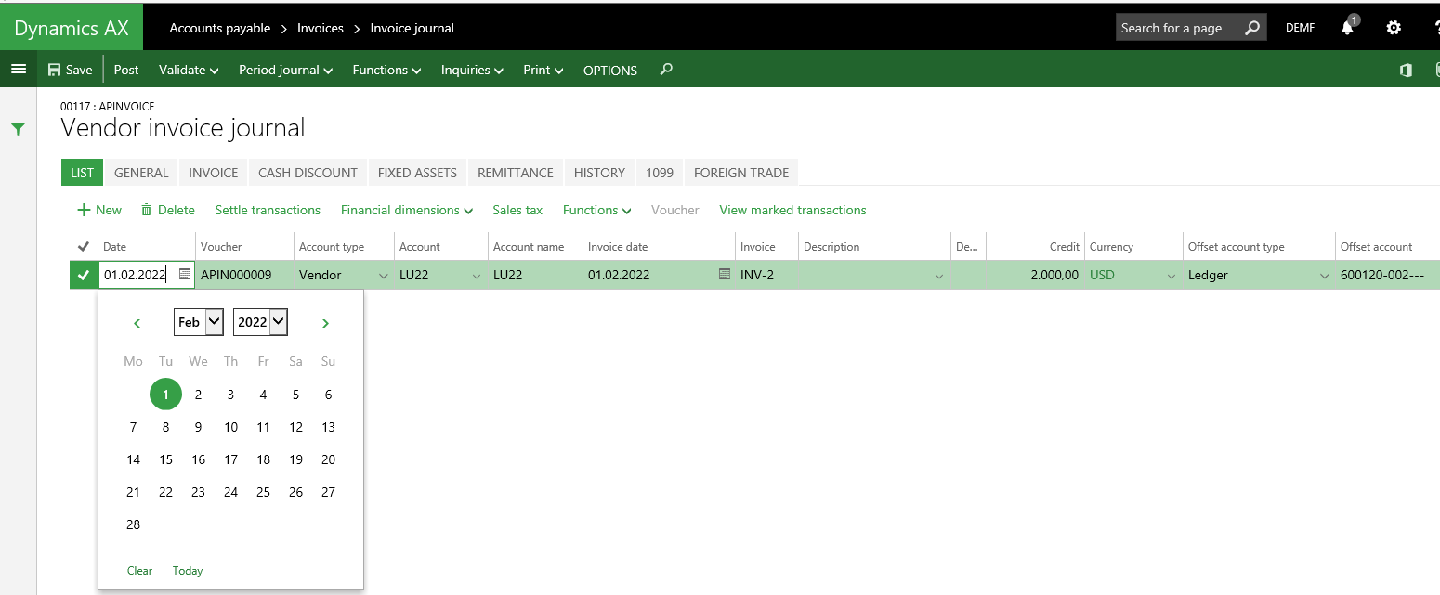Switch to the REMITTANCE tab
1440x595 pixels.
(x=515, y=173)
